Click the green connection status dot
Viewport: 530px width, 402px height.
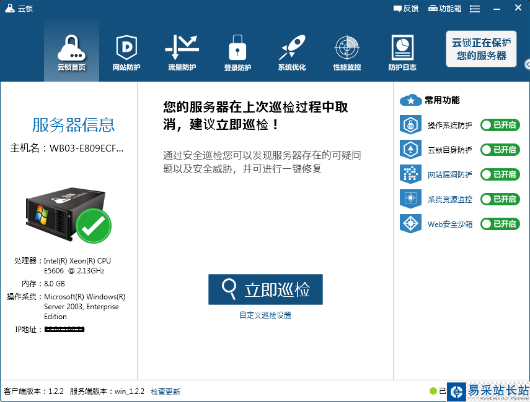(x=433, y=391)
